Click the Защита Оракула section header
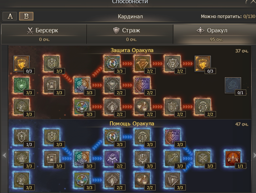 pyautogui.click(x=132, y=50)
